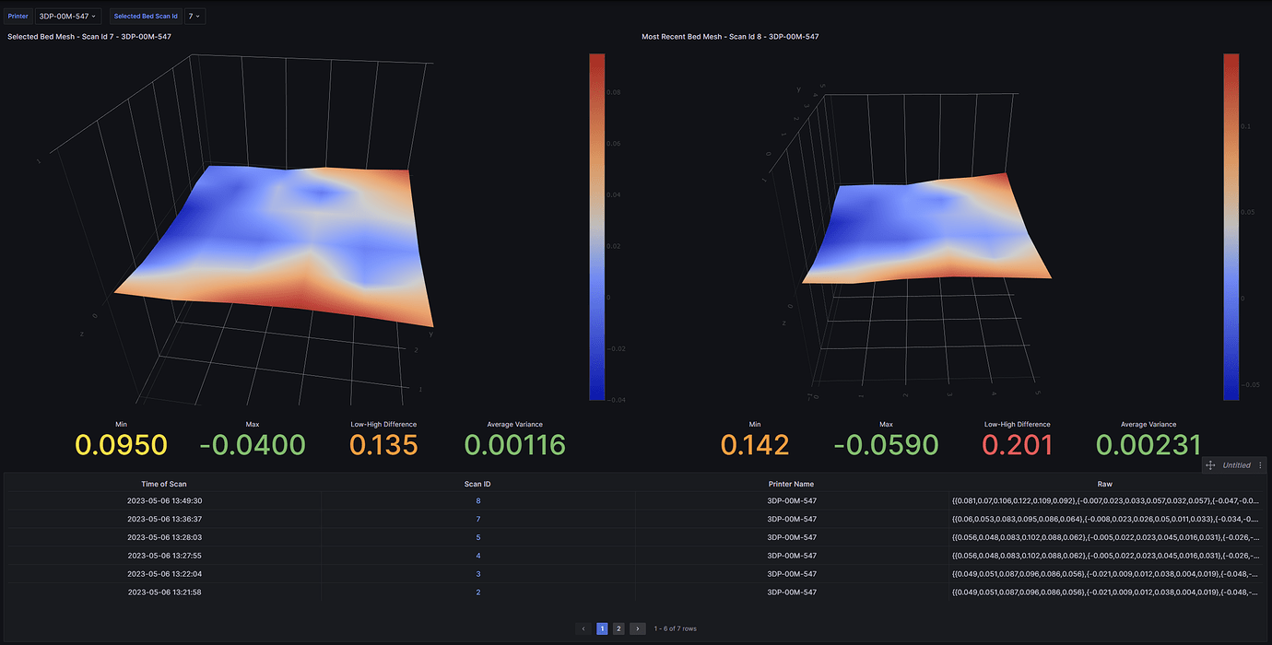This screenshot has width=1272, height=645.
Task: Click the Printer variable label
Action: click(18, 16)
